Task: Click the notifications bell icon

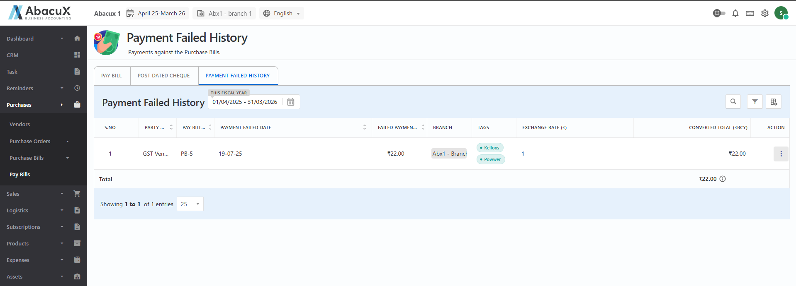Action: (735, 13)
